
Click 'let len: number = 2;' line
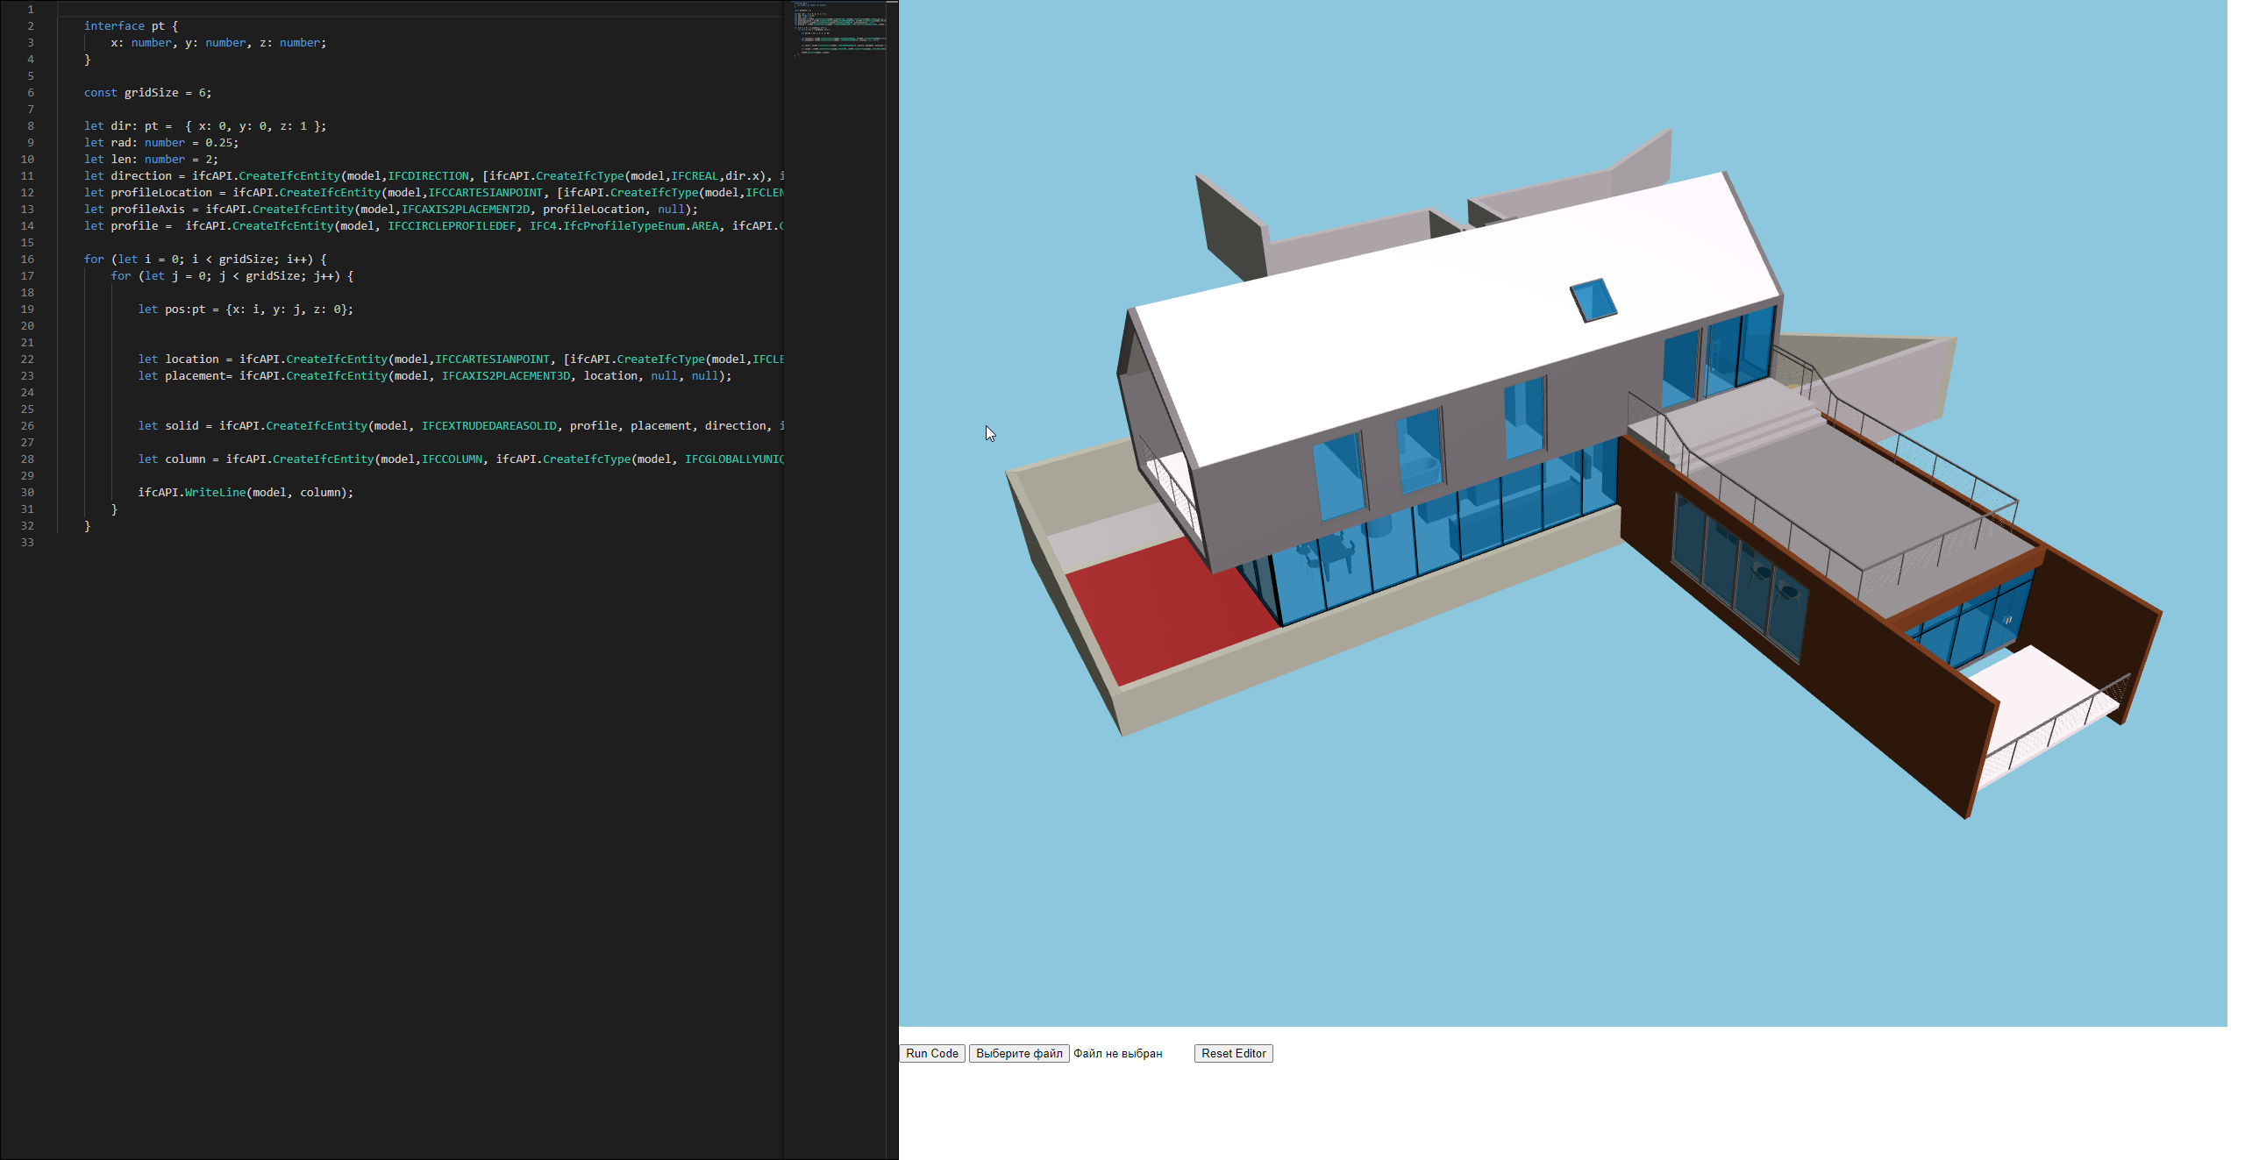click(x=151, y=160)
